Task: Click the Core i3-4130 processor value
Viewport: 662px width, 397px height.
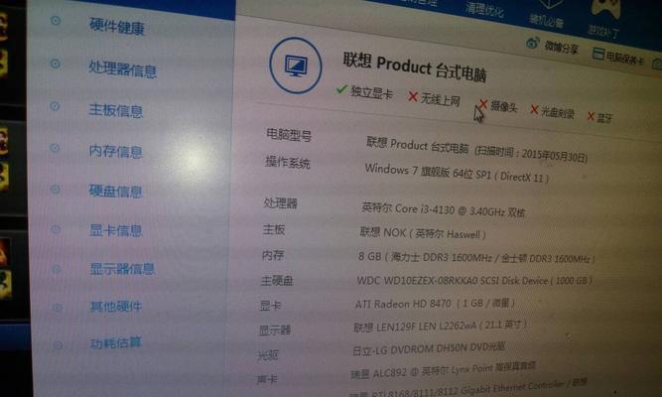Action: pyautogui.click(x=444, y=209)
